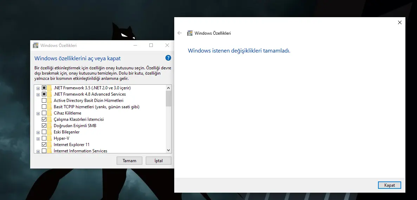Click the Windows Özellikleri icon in small window title bar

click(x=35, y=45)
